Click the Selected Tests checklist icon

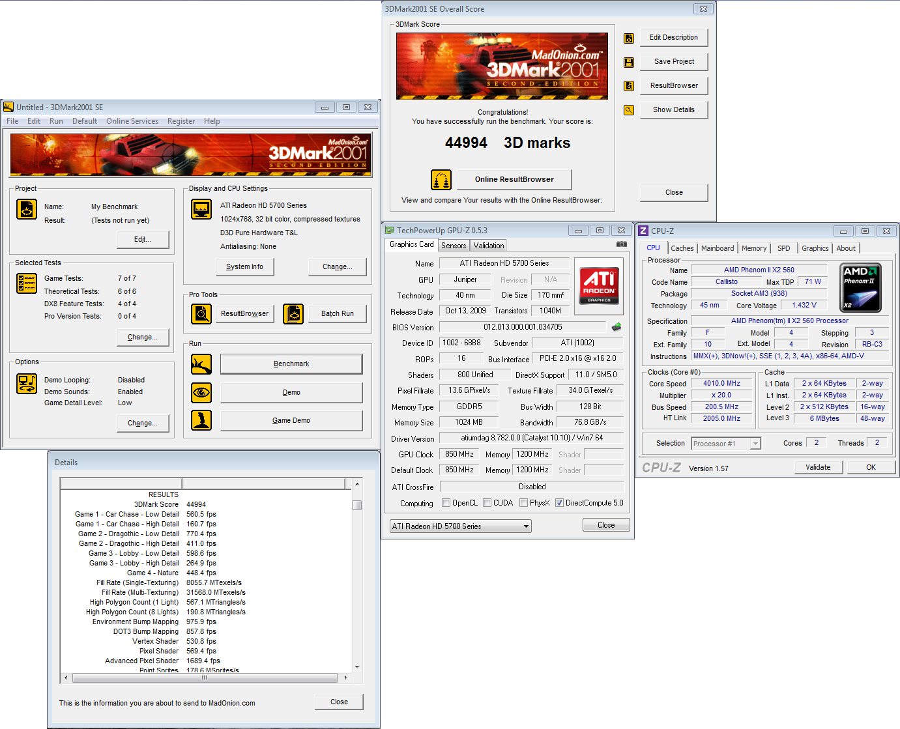tap(27, 283)
